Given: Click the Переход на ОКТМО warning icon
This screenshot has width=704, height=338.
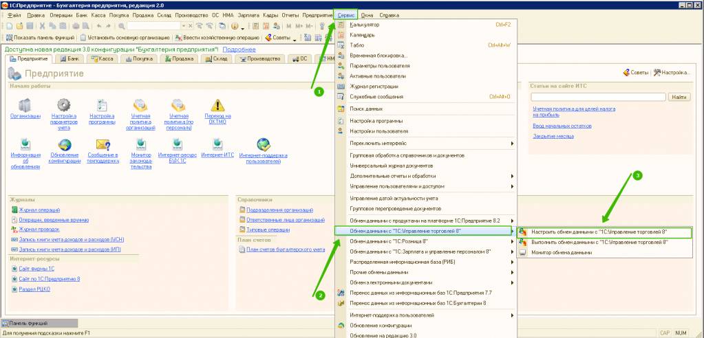Looking at the screenshot, I should [x=217, y=105].
